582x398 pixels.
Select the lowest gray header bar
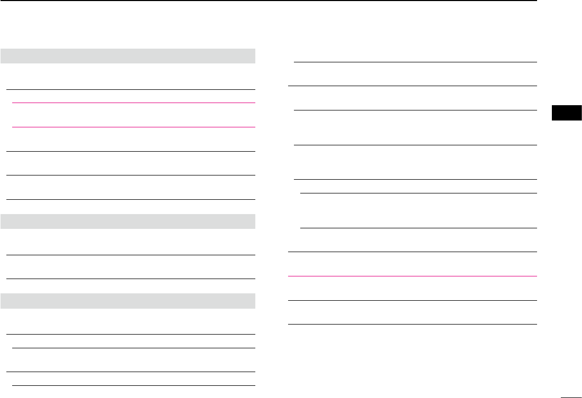pos(128,300)
